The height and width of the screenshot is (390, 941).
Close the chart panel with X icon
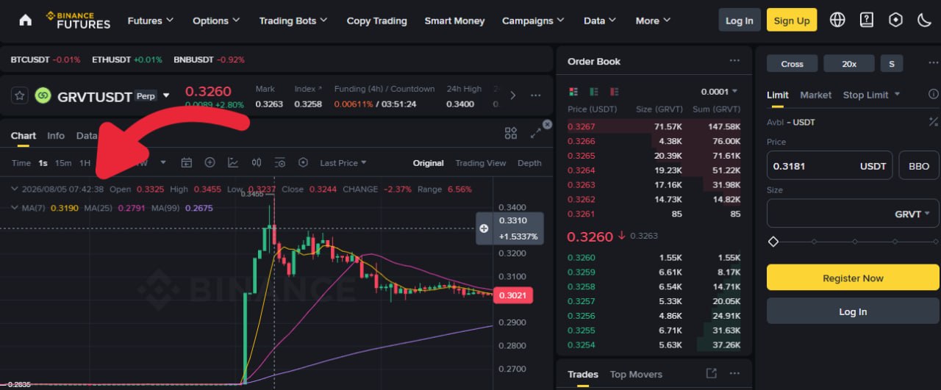click(547, 124)
